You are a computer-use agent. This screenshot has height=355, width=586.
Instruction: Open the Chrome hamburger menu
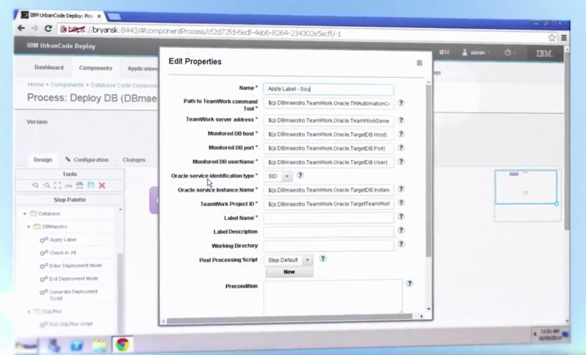pos(564,38)
